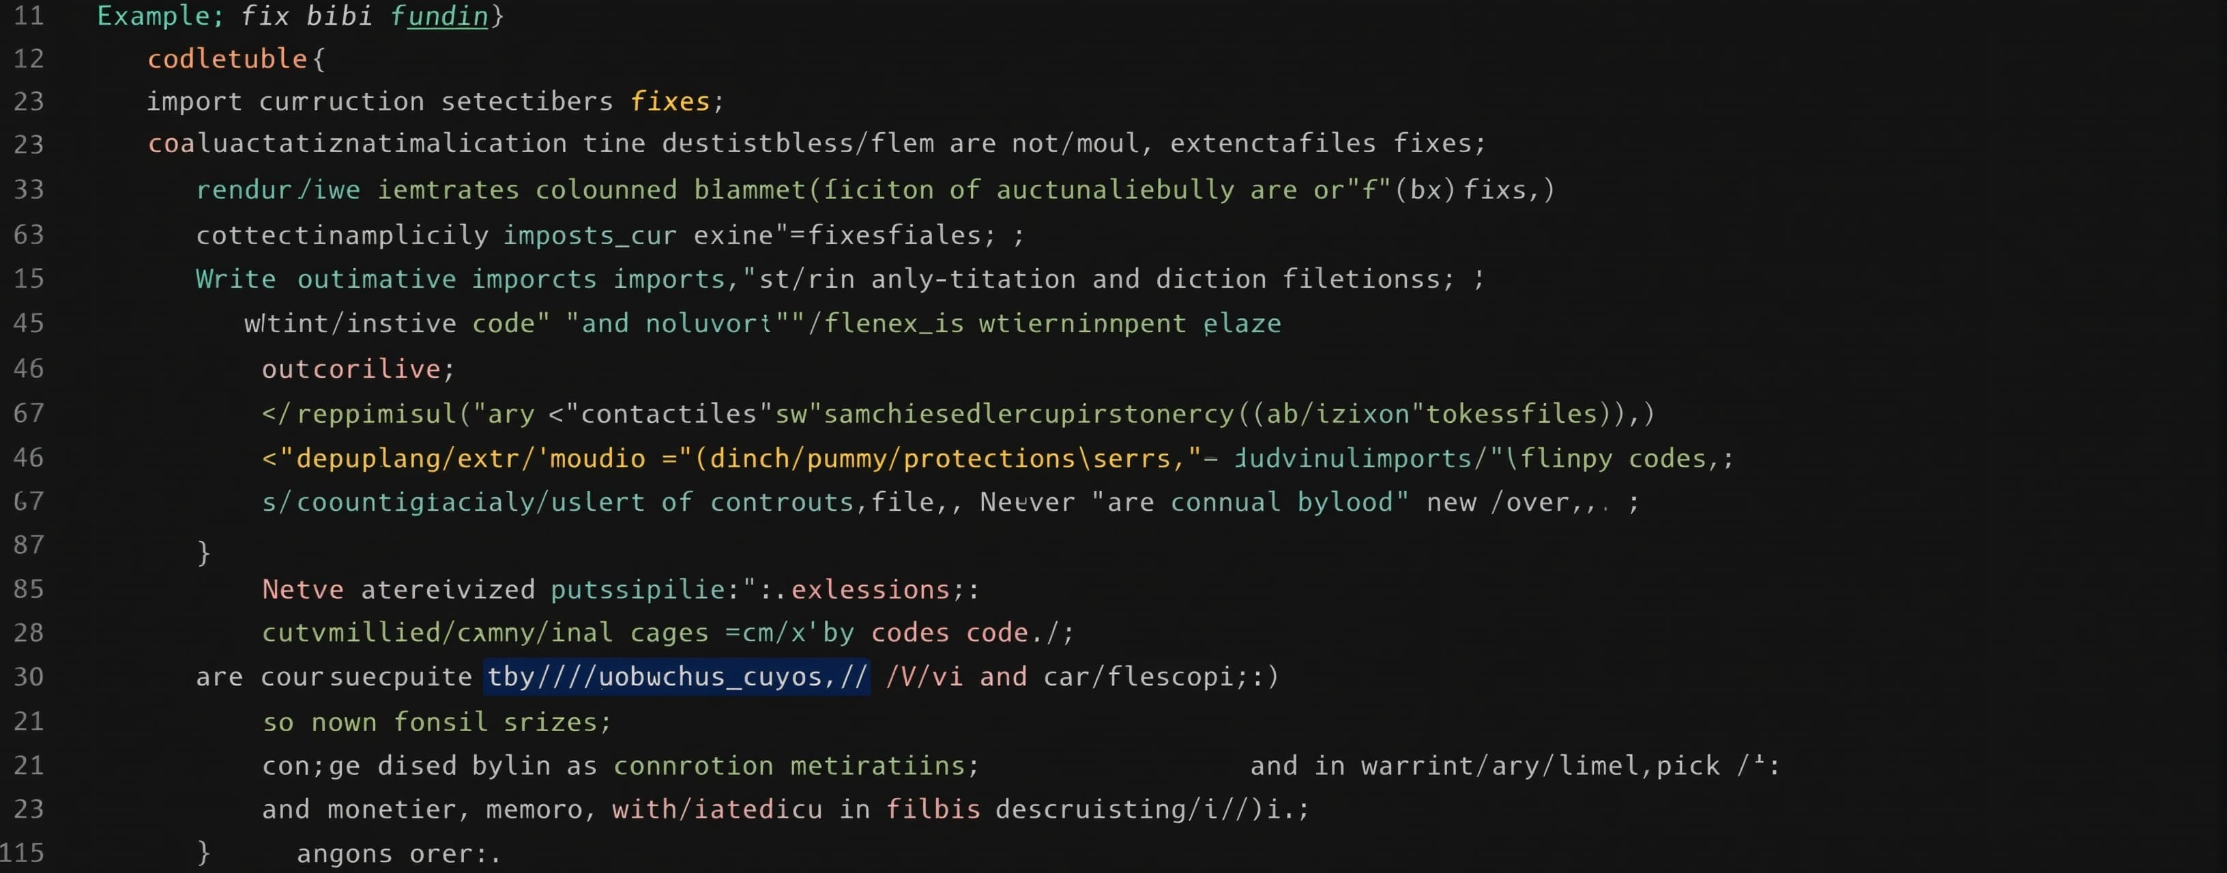Click the text Write at line 15
The width and height of the screenshot is (2227, 873).
pyautogui.click(x=235, y=278)
